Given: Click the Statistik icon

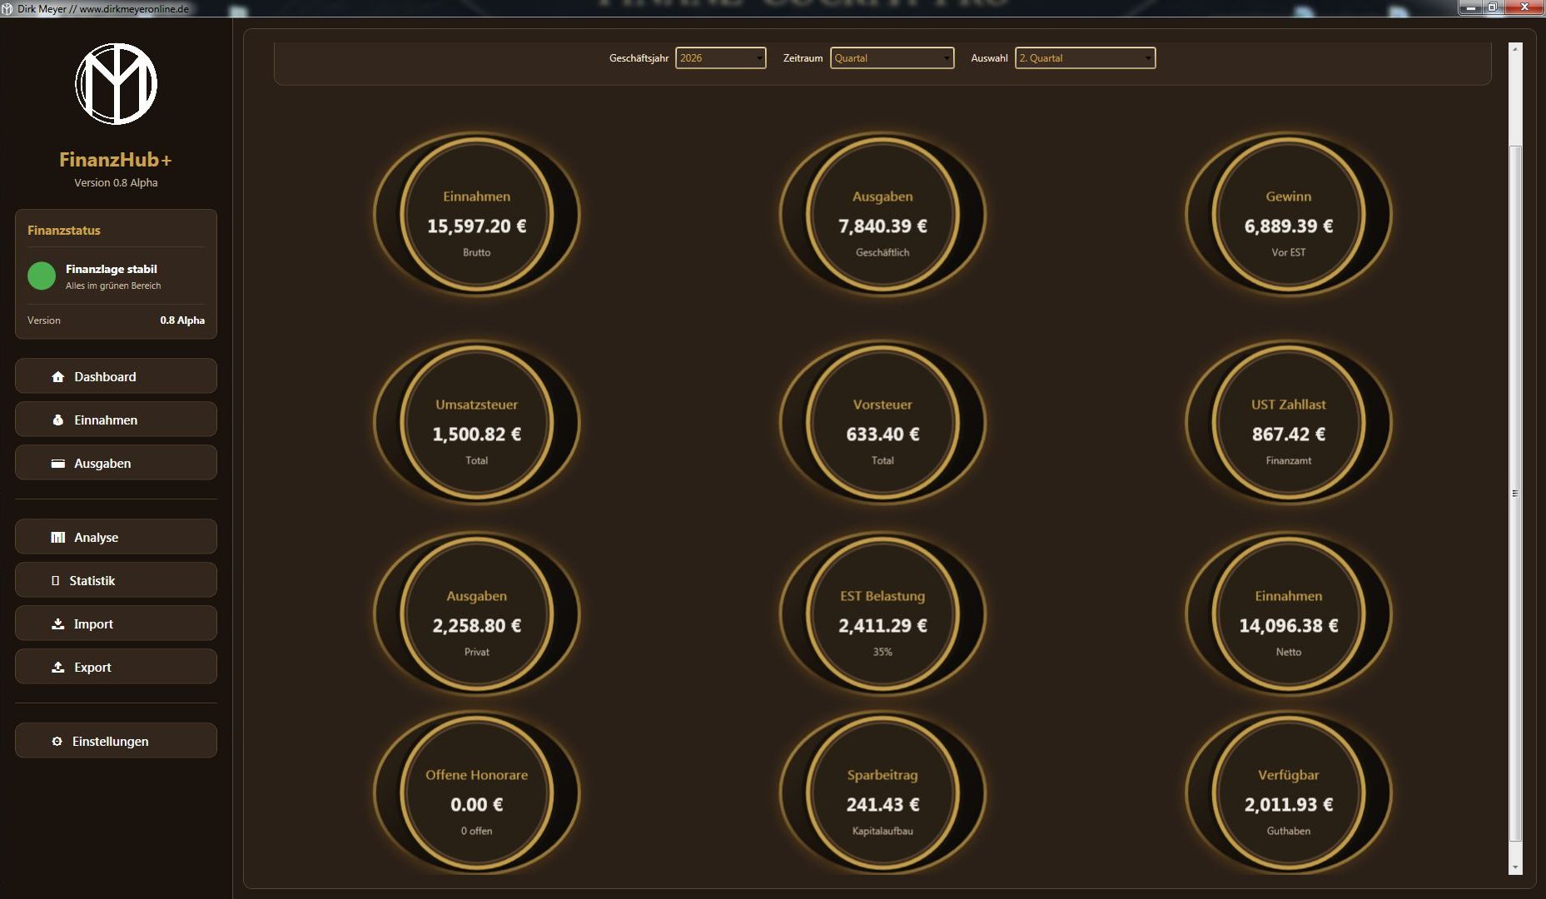Looking at the screenshot, I should [55, 581].
